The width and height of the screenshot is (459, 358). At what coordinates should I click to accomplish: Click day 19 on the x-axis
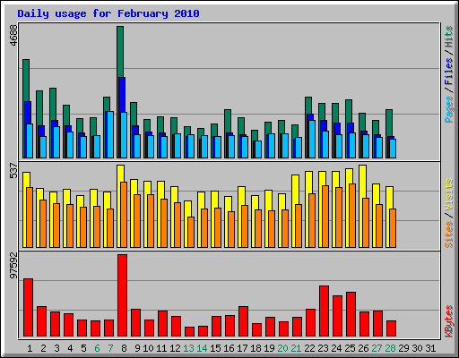269,348
